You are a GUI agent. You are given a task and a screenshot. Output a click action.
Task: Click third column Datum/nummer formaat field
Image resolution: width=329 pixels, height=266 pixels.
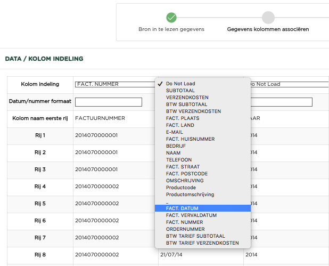click(281, 102)
